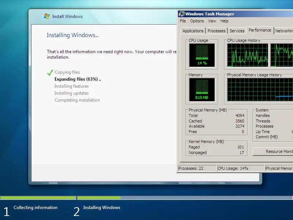
Task: Click the Processes label in System group
Action: point(264,126)
